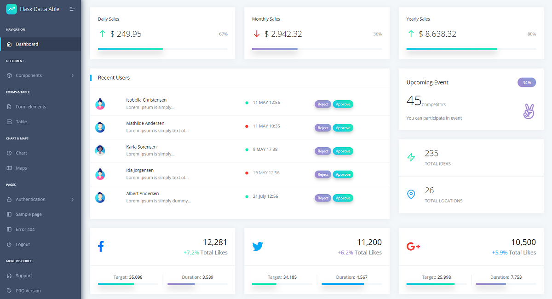This screenshot has width=552, height=299.
Task: Click the Facebook icon in likes card
Action: [101, 247]
